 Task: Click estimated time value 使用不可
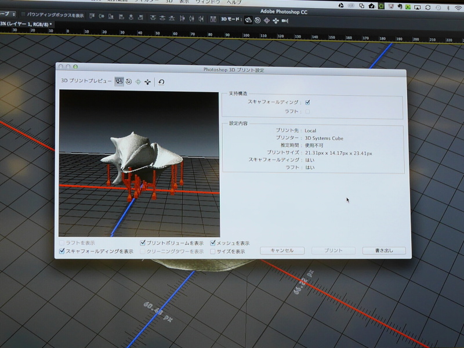pos(314,146)
